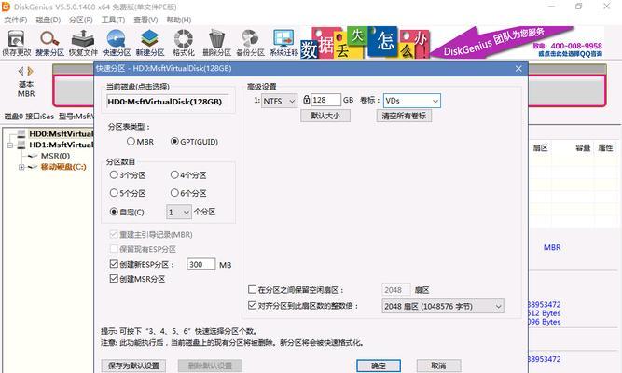Click Clear All Labels (清空所有卷标) button
This screenshot has height=373, width=622.
coord(404,116)
